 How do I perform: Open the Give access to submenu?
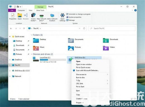click(x=90, y=75)
